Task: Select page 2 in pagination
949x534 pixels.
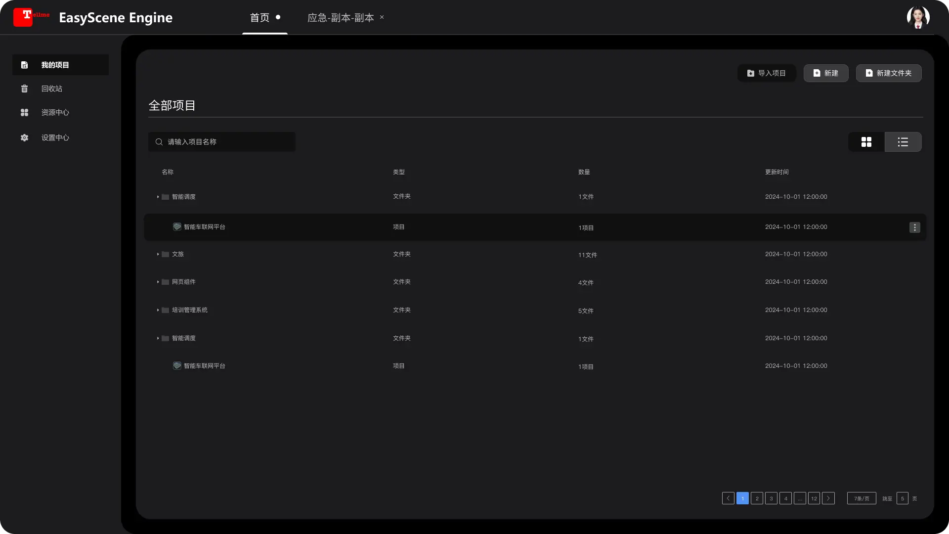Action: pos(757,498)
